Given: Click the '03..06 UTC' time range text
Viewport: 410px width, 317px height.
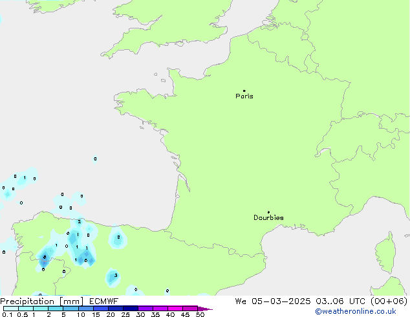Looking at the screenshot, I should [x=340, y=301].
